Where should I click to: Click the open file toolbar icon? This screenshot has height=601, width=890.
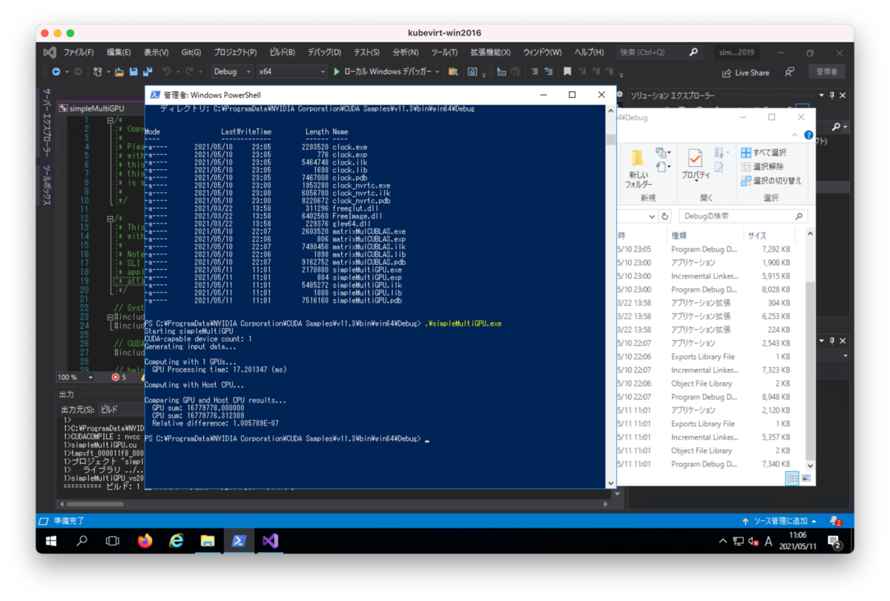tap(119, 72)
